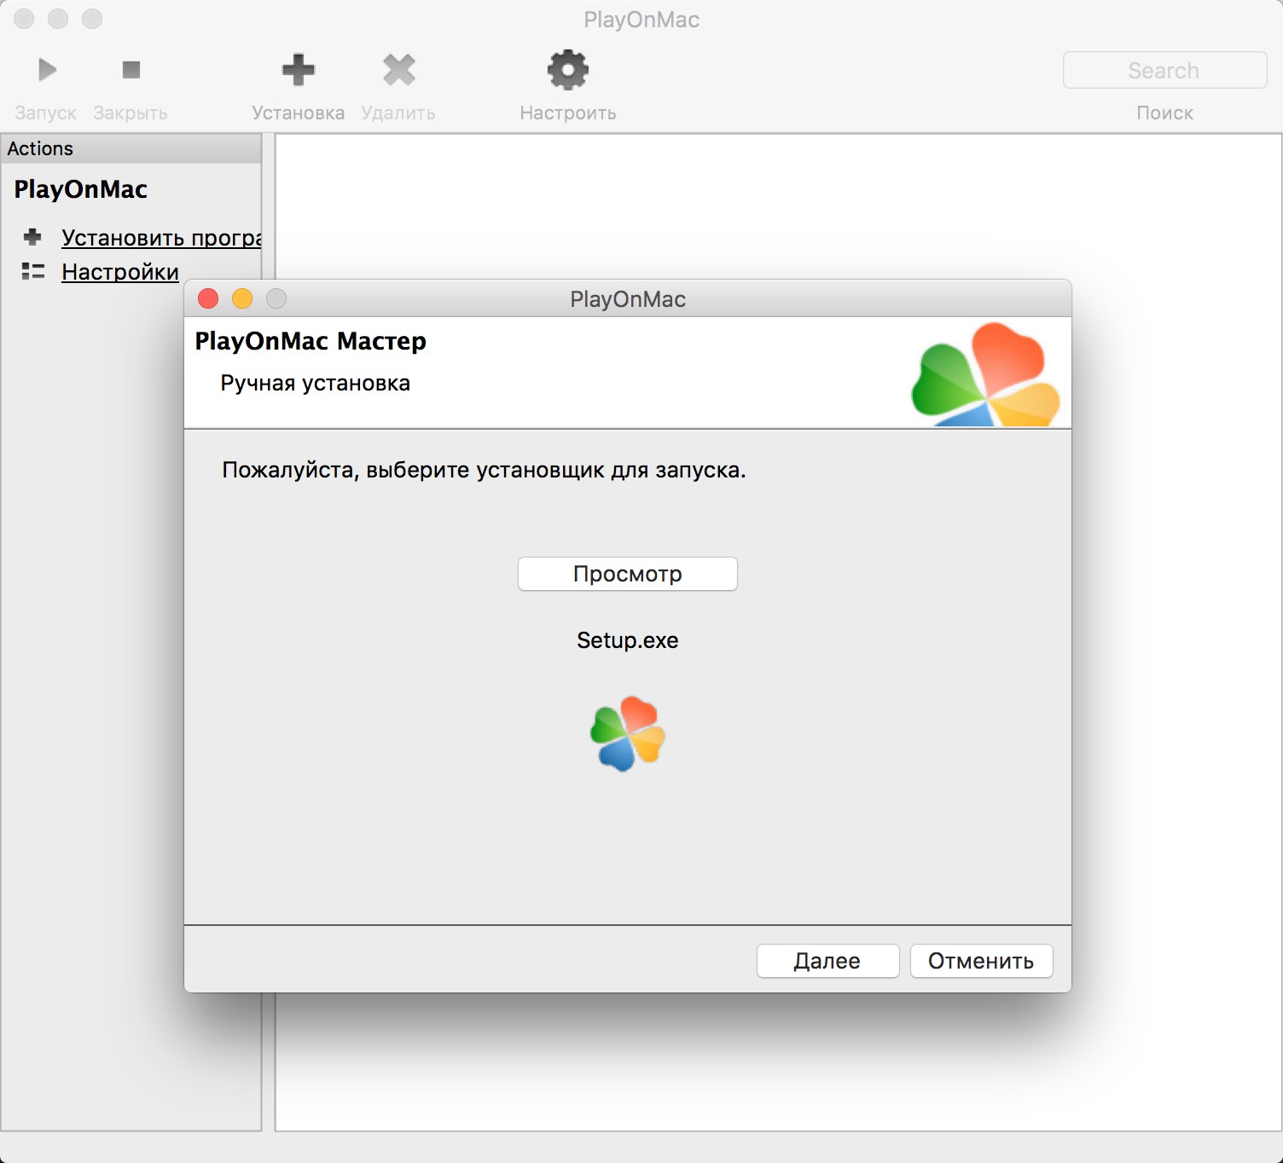Click the Удалить cross icon

pos(398,70)
